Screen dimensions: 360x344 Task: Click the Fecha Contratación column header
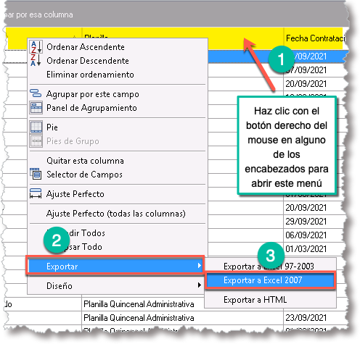(x=314, y=38)
